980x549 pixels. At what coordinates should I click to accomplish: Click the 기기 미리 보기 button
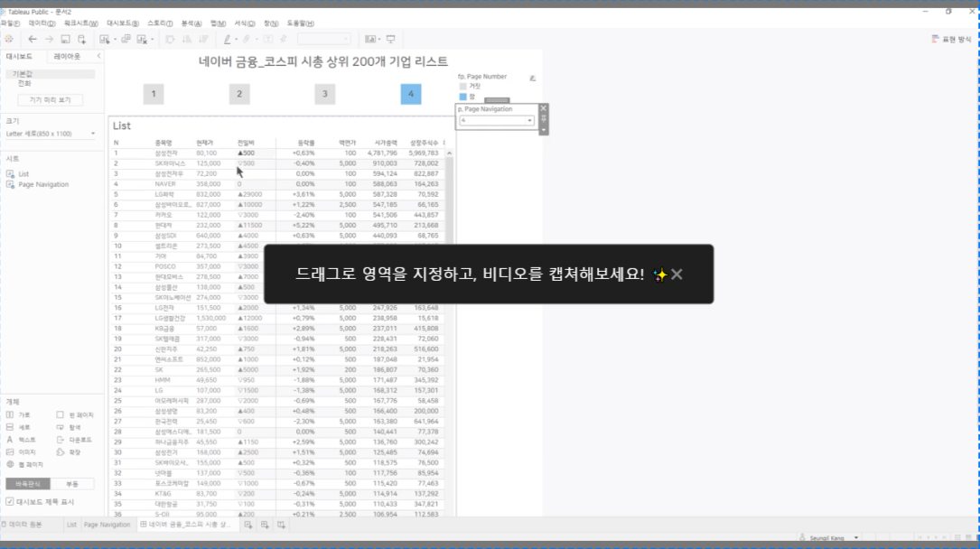click(x=50, y=100)
